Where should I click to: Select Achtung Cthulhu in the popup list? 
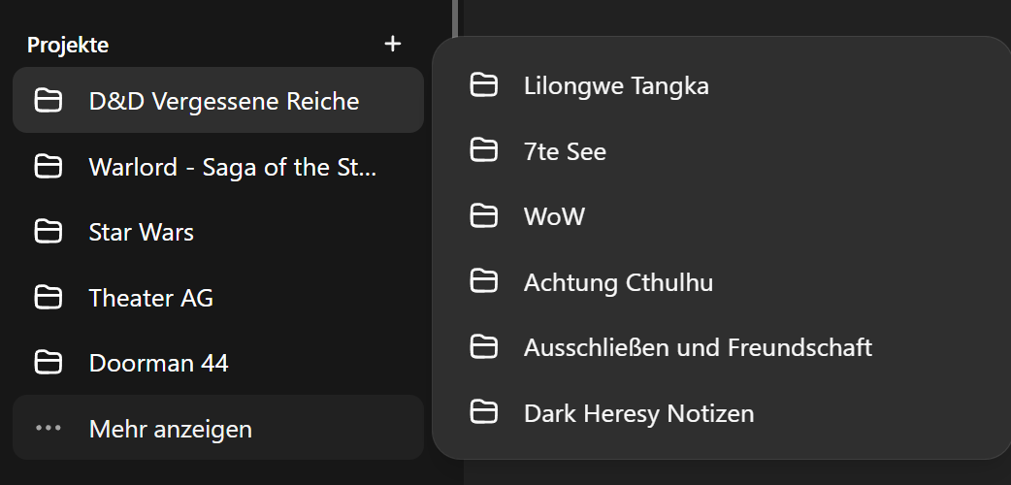(721, 282)
